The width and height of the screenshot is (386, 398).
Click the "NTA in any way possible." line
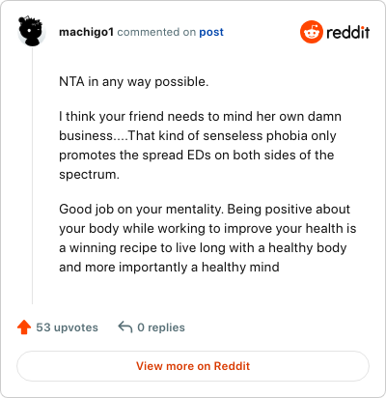pos(134,82)
